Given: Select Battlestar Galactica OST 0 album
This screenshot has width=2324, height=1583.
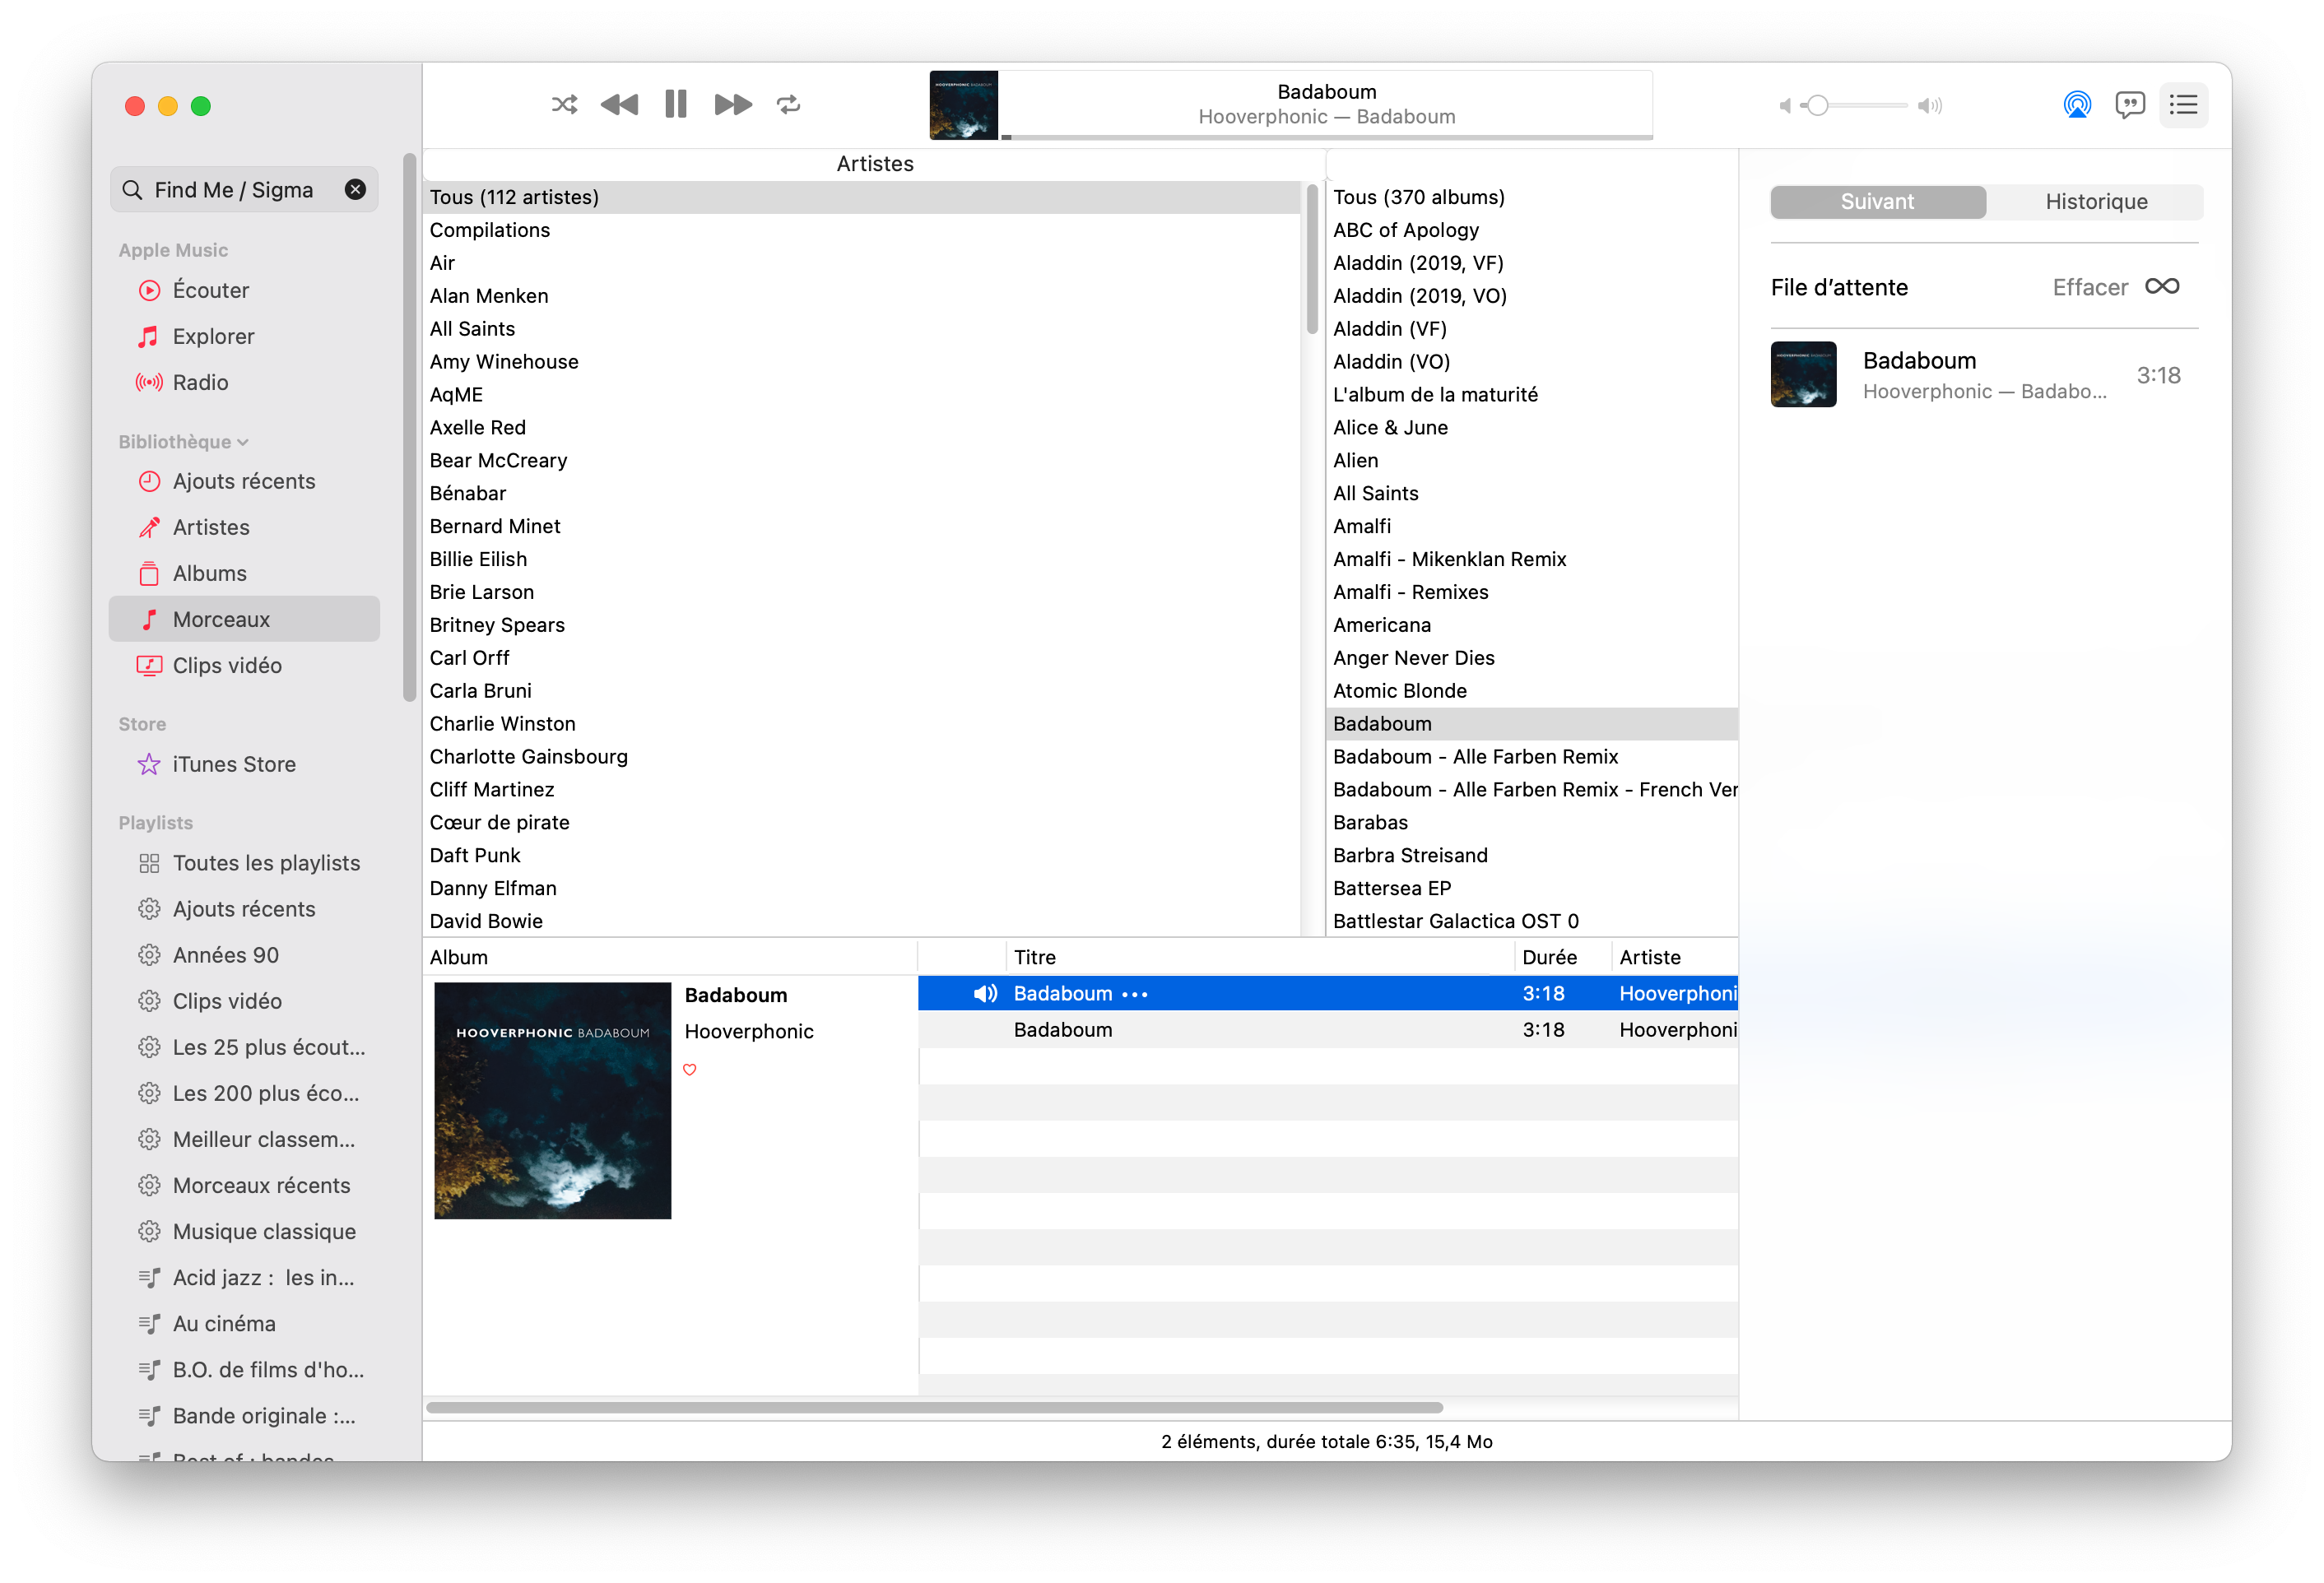Looking at the screenshot, I should (x=1532, y=921).
